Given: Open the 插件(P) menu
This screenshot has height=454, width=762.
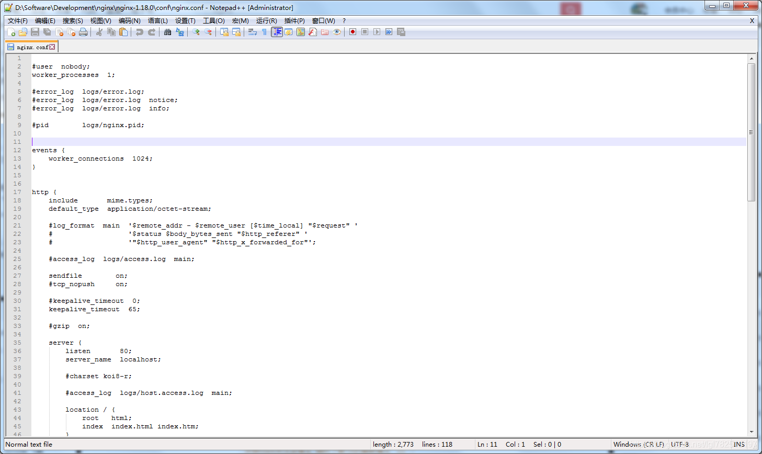Looking at the screenshot, I should [294, 21].
